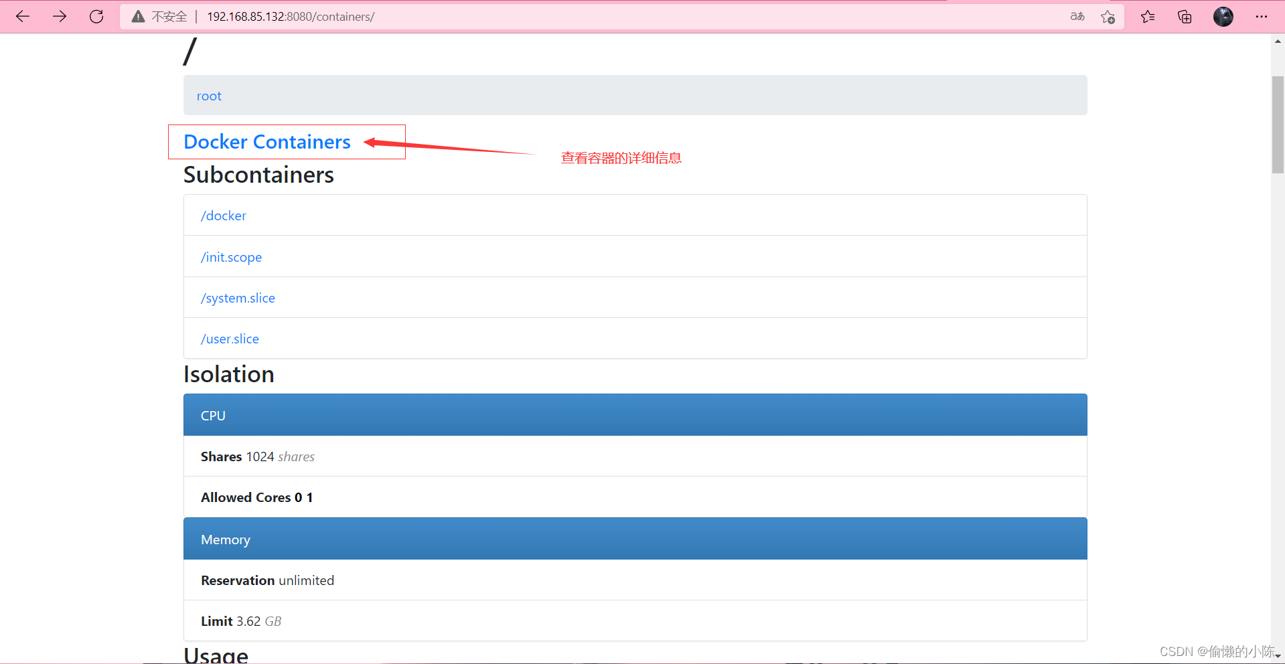Reload the cAdvisor page
This screenshot has width=1285, height=664.
tap(96, 16)
